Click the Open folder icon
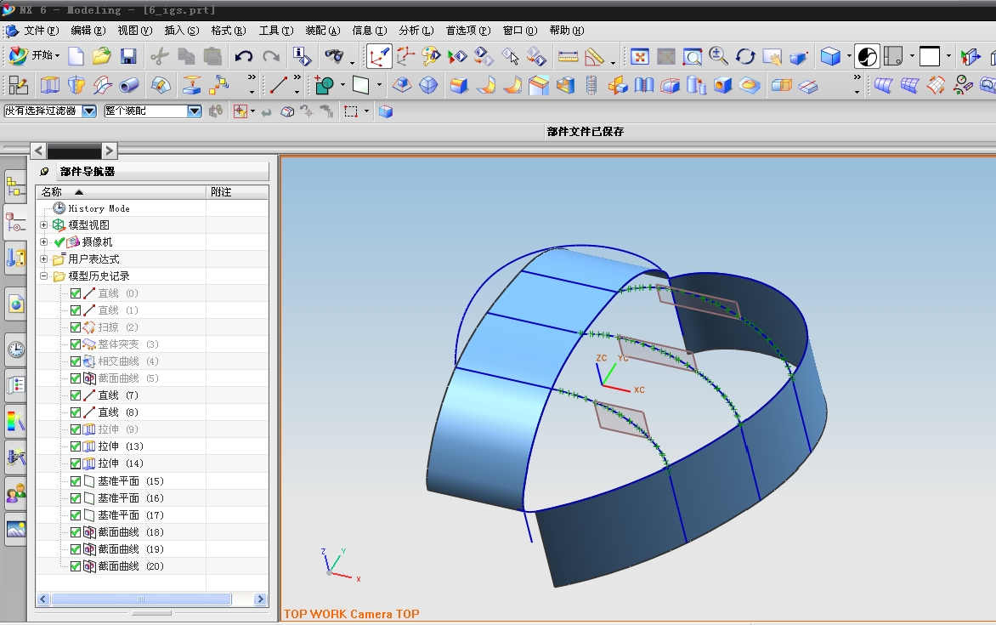This screenshot has width=996, height=625. coord(102,57)
